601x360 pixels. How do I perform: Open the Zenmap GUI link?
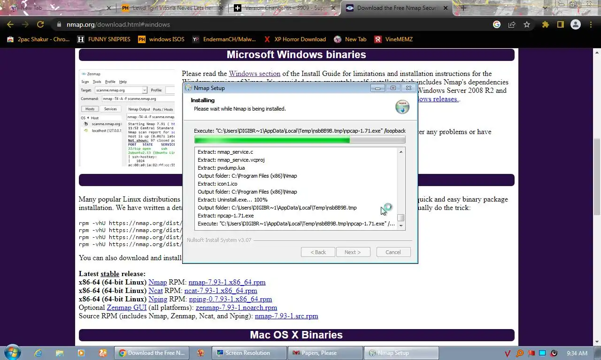(x=126, y=307)
